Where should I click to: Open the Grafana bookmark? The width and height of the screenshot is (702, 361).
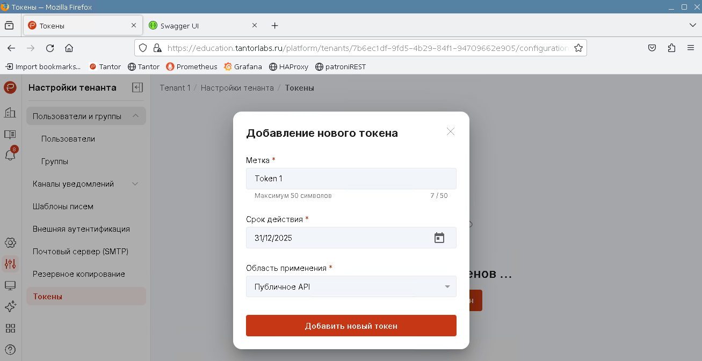(243, 67)
